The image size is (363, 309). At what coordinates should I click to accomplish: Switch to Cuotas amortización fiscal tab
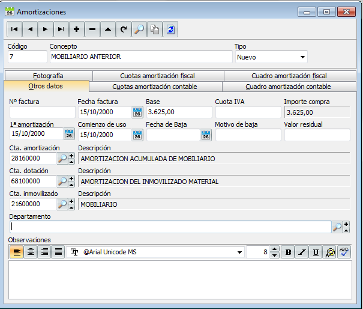tap(158, 76)
